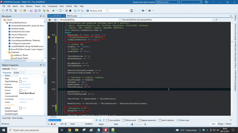Screen dimensions: 238x133
Task: Collapse the Published folder in Structure tree
Action: (7, 52)
